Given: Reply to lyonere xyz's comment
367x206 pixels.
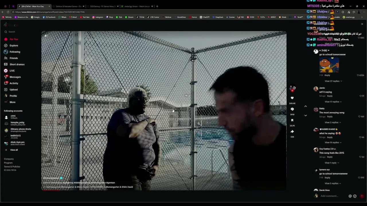Looking at the screenshot, I should [327, 178].
